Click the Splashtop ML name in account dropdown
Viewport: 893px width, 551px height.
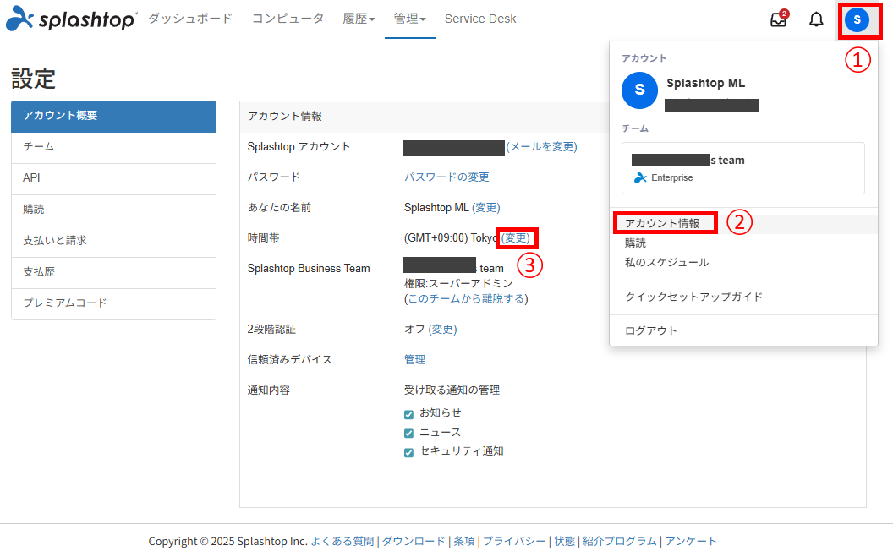705,83
